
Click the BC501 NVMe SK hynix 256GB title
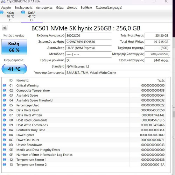86,28
